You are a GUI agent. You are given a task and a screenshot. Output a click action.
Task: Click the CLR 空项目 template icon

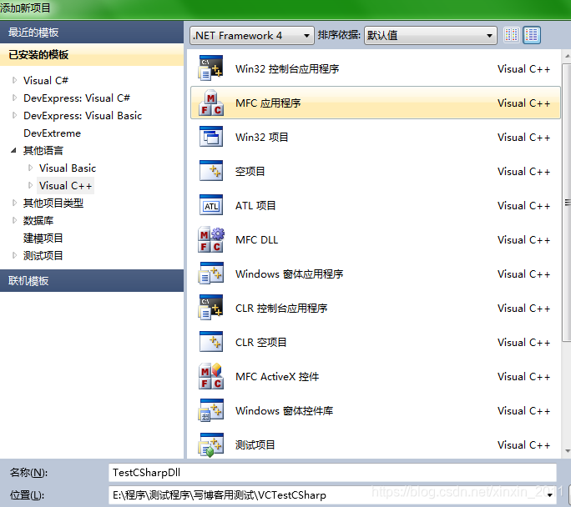[211, 342]
